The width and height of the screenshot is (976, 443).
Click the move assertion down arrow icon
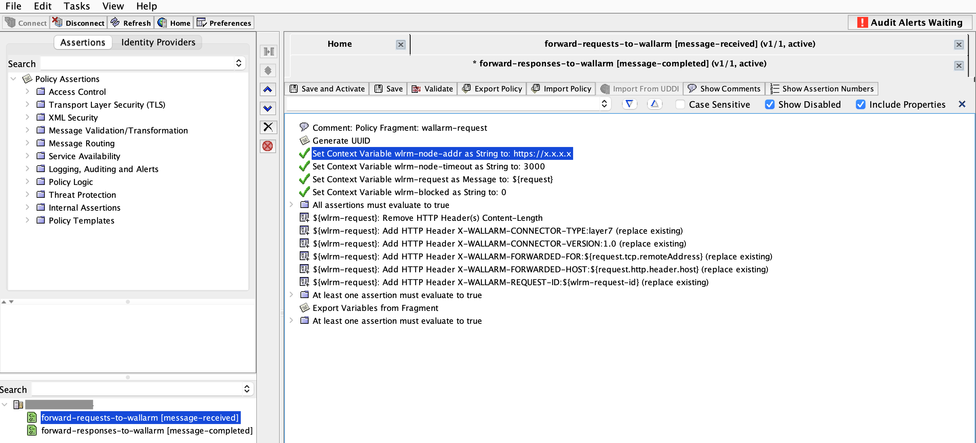pos(268,109)
